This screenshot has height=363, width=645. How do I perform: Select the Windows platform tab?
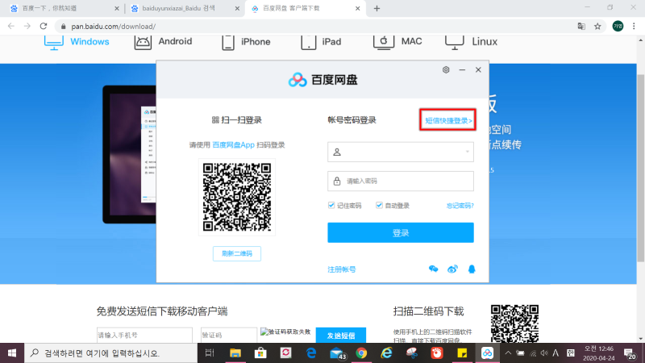click(x=77, y=42)
